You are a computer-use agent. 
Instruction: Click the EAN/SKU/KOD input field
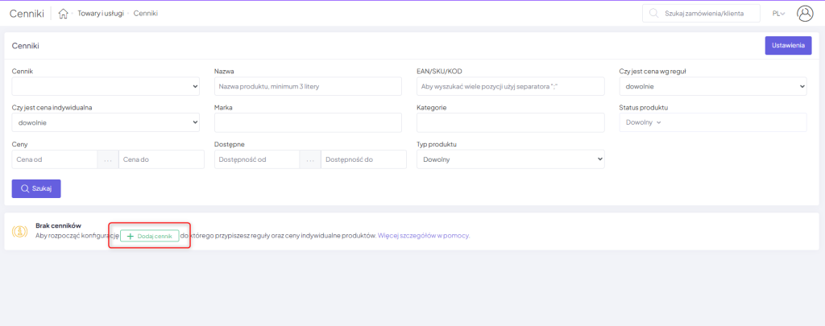510,86
